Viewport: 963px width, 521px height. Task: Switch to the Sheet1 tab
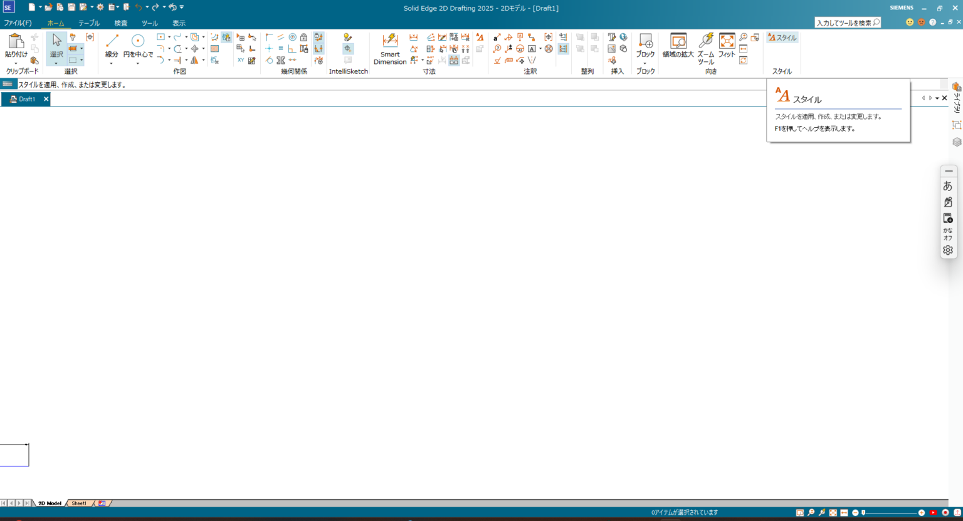coord(79,503)
